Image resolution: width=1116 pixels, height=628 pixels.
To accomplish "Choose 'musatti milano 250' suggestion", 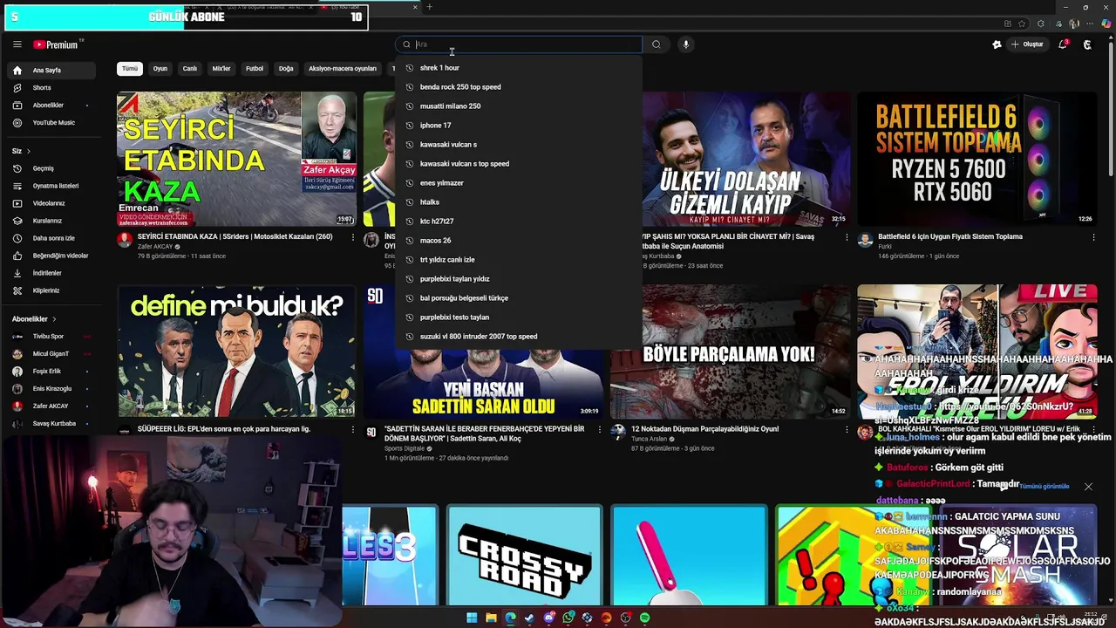I will [519, 106].
